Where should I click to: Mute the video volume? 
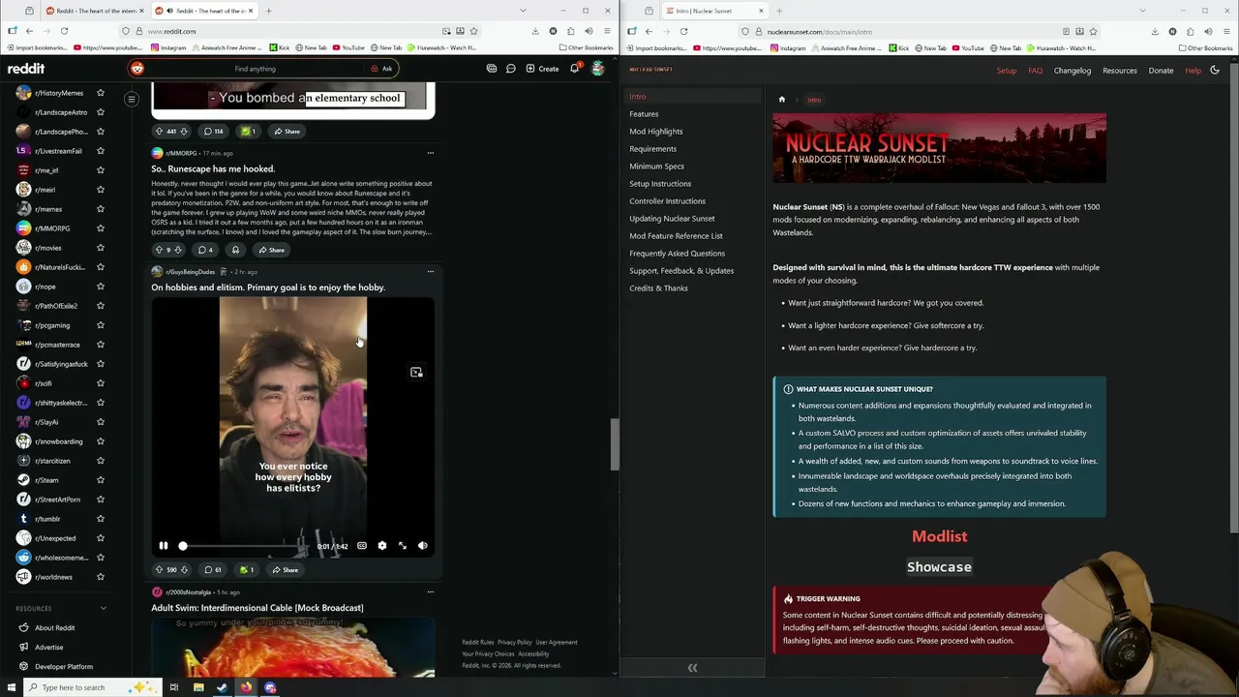pos(423,546)
